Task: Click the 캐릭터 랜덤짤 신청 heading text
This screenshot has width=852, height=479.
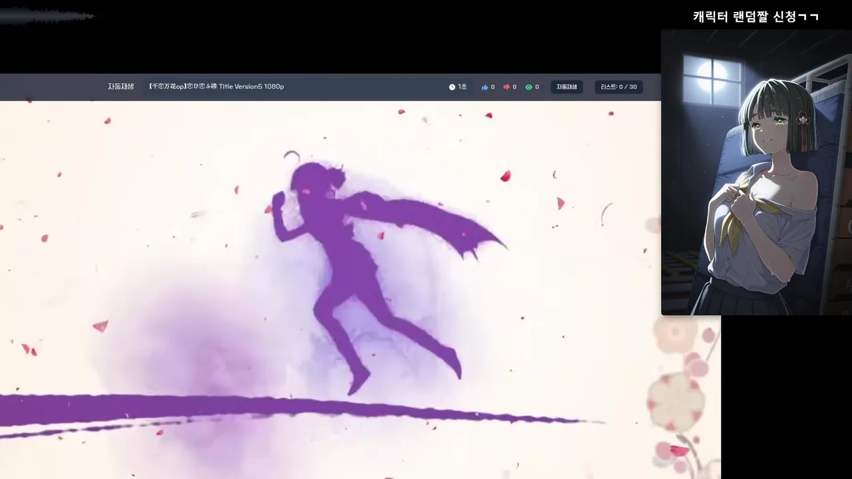Action: click(x=755, y=17)
